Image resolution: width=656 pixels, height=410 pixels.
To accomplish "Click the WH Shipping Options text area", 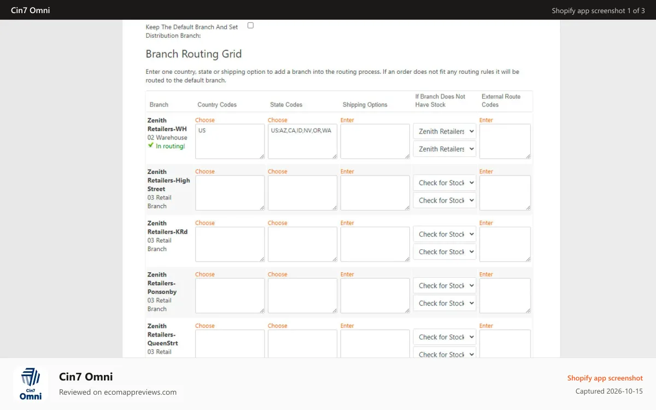I will (375, 142).
